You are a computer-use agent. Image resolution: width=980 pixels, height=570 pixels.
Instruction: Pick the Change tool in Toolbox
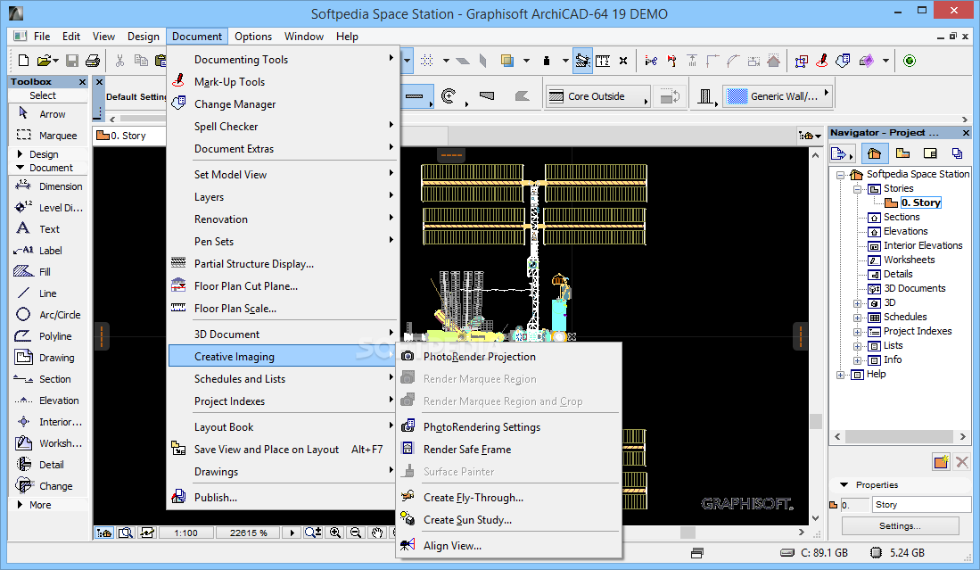47,485
